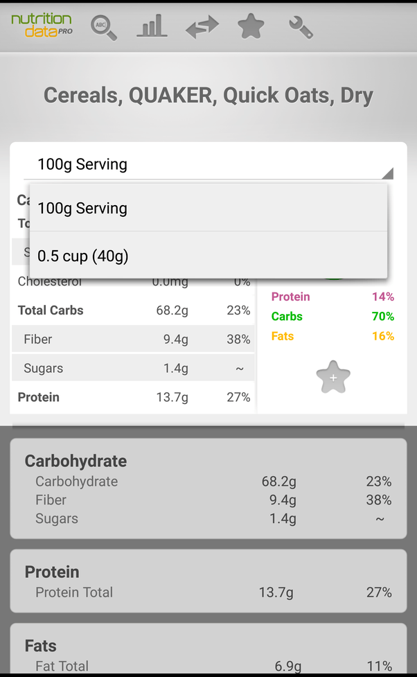This screenshot has height=677, width=417.
Task: Tap the Total Carbs row
Action: 134,310
